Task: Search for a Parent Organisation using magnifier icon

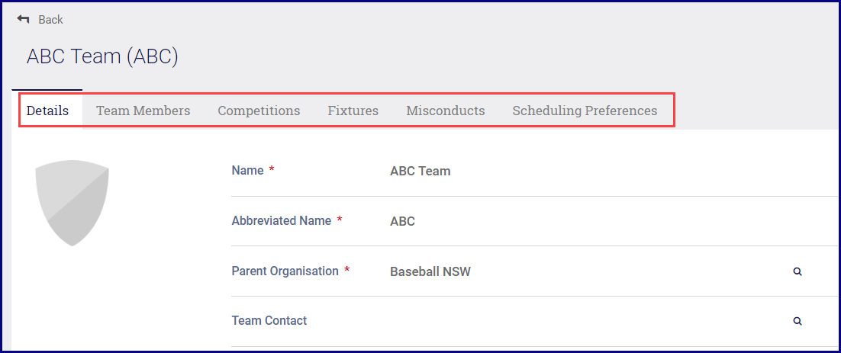Action: pyautogui.click(x=797, y=271)
